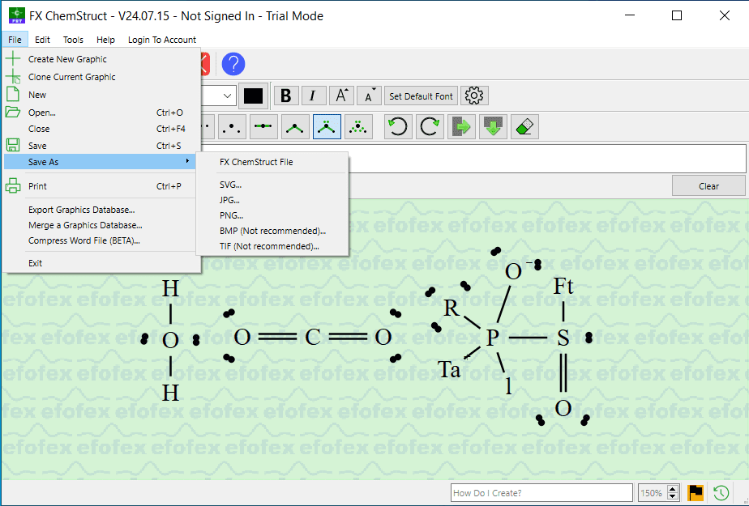Select Merge a Graphics Database...

tap(100, 225)
